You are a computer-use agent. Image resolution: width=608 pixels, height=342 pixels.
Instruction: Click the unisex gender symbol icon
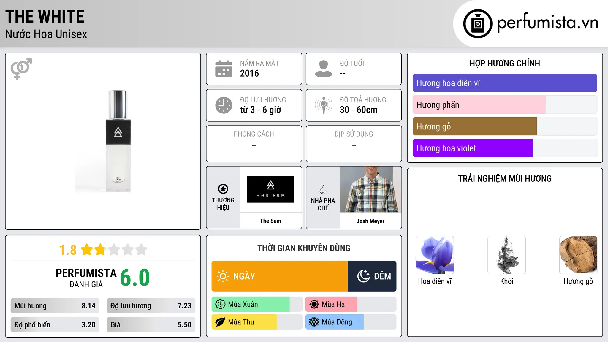point(21,69)
